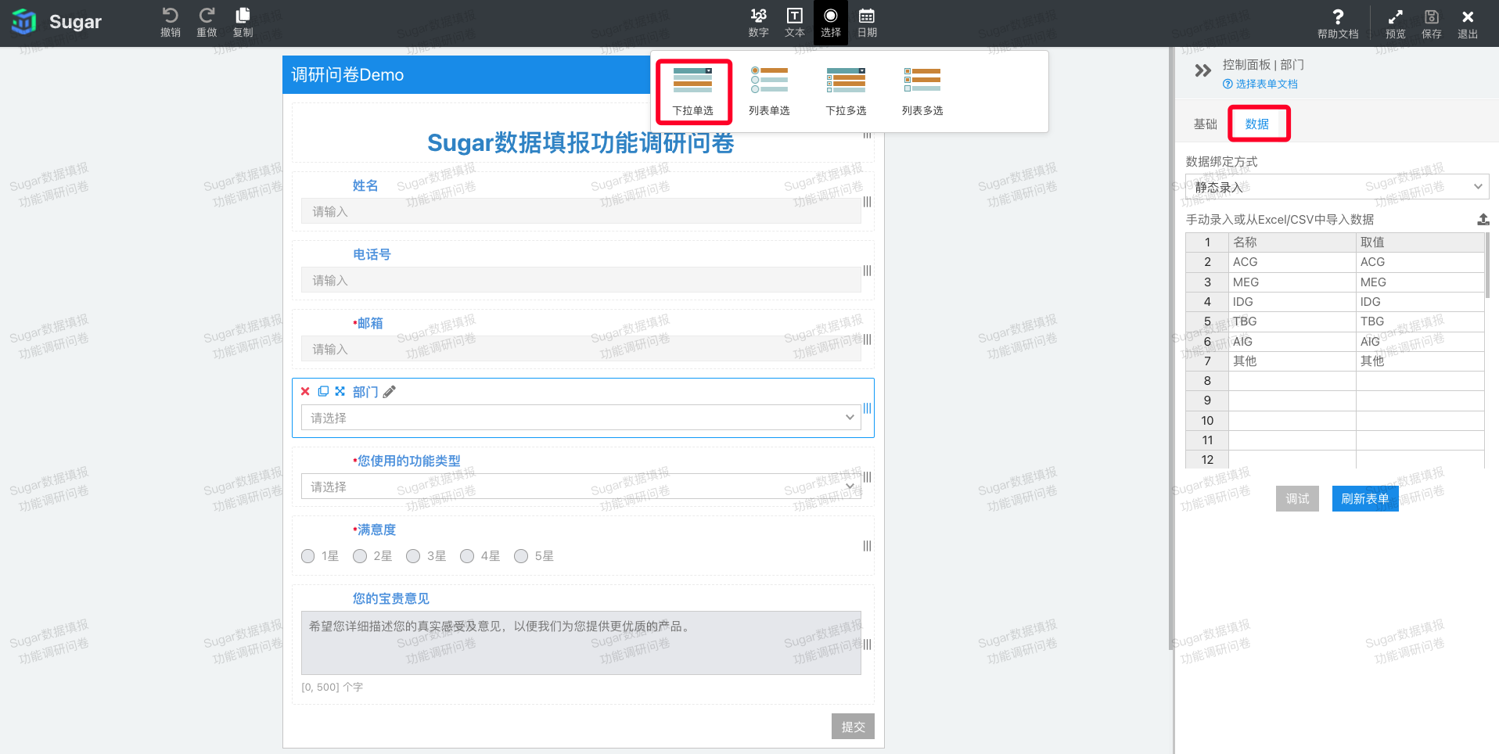The height and width of the screenshot is (754, 1499).
Task: Collapse the control panel with double-arrow icon
Action: coord(1202,71)
